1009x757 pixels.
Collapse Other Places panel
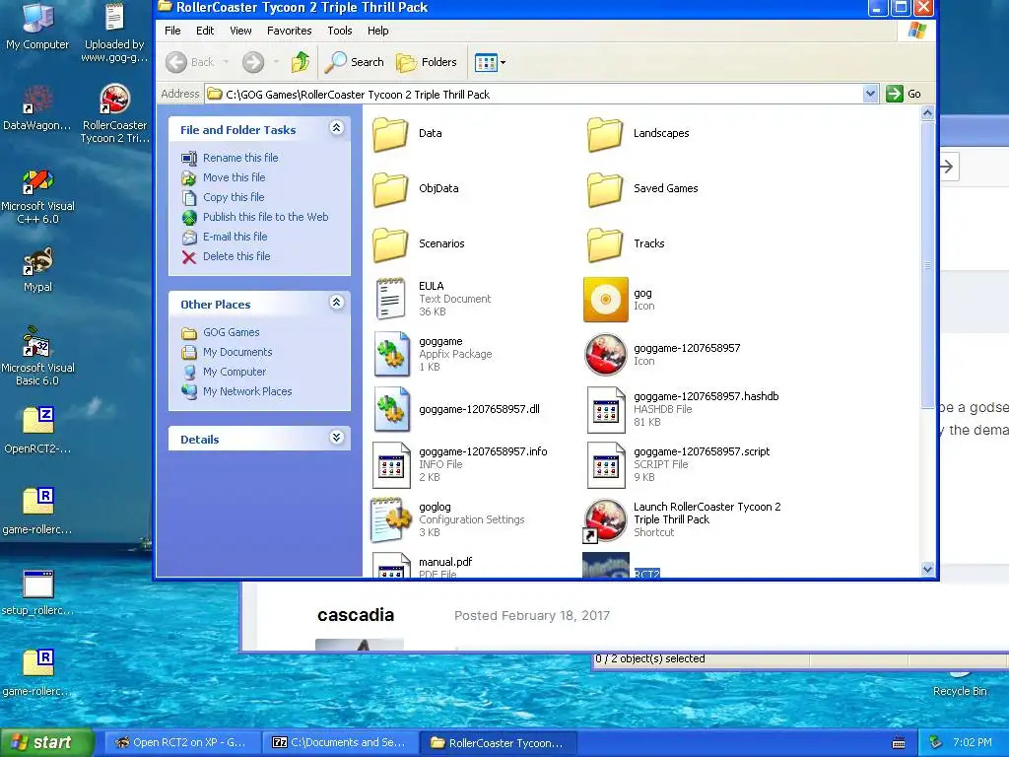point(337,303)
